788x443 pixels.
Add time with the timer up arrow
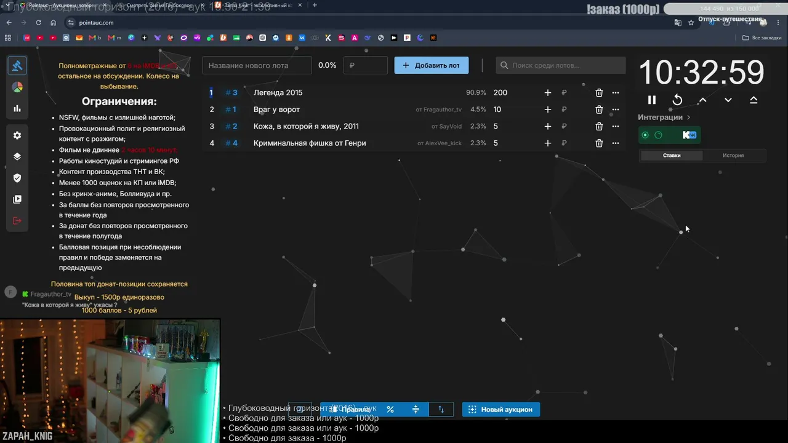(702, 100)
